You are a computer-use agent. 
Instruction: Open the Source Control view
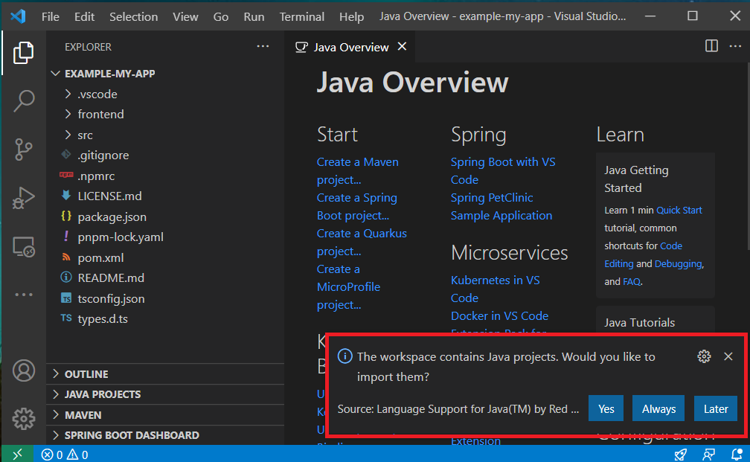(x=24, y=149)
